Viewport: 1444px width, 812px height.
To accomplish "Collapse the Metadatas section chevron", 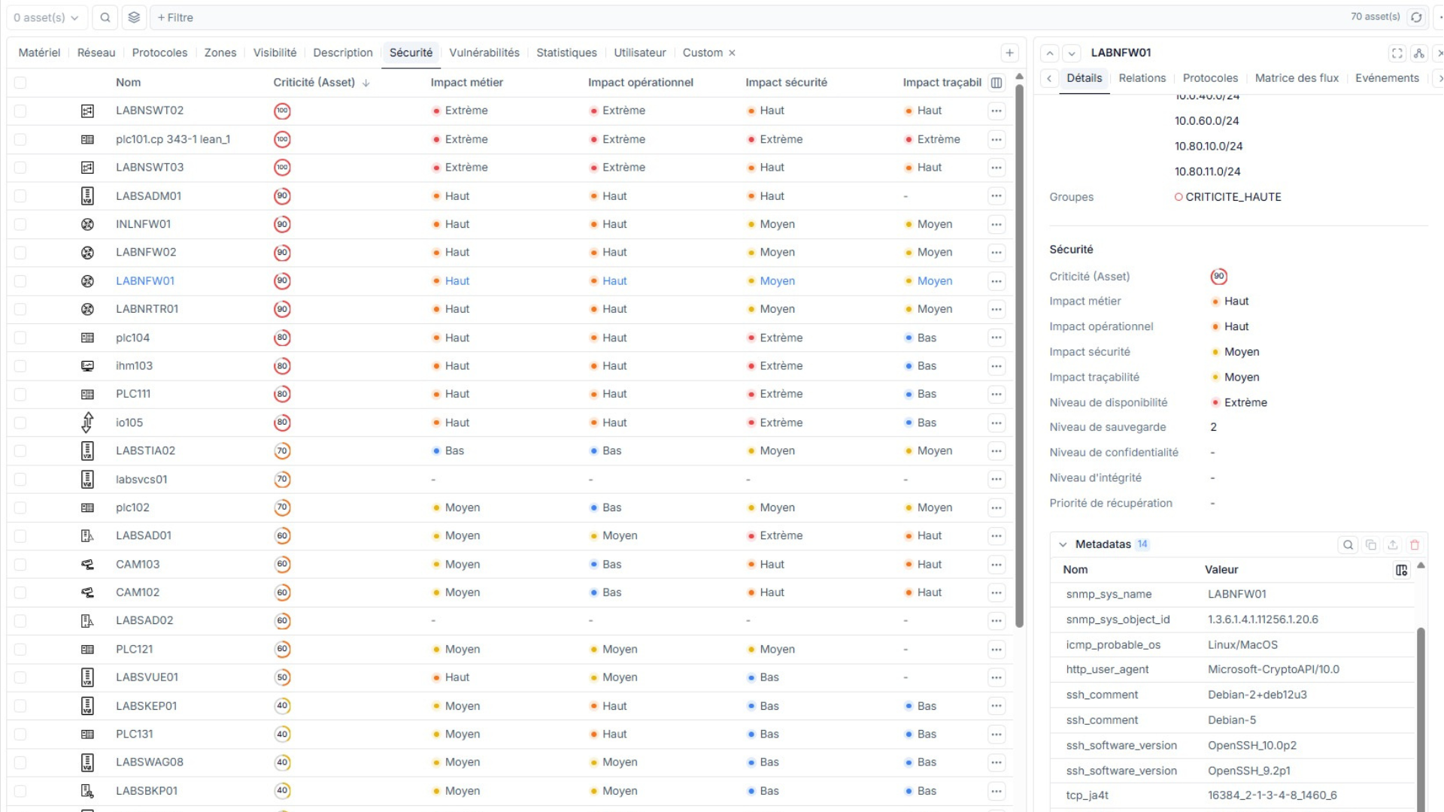I will click(1063, 544).
